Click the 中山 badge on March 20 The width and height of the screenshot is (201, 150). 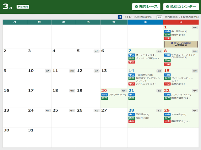click(x=105, y=95)
